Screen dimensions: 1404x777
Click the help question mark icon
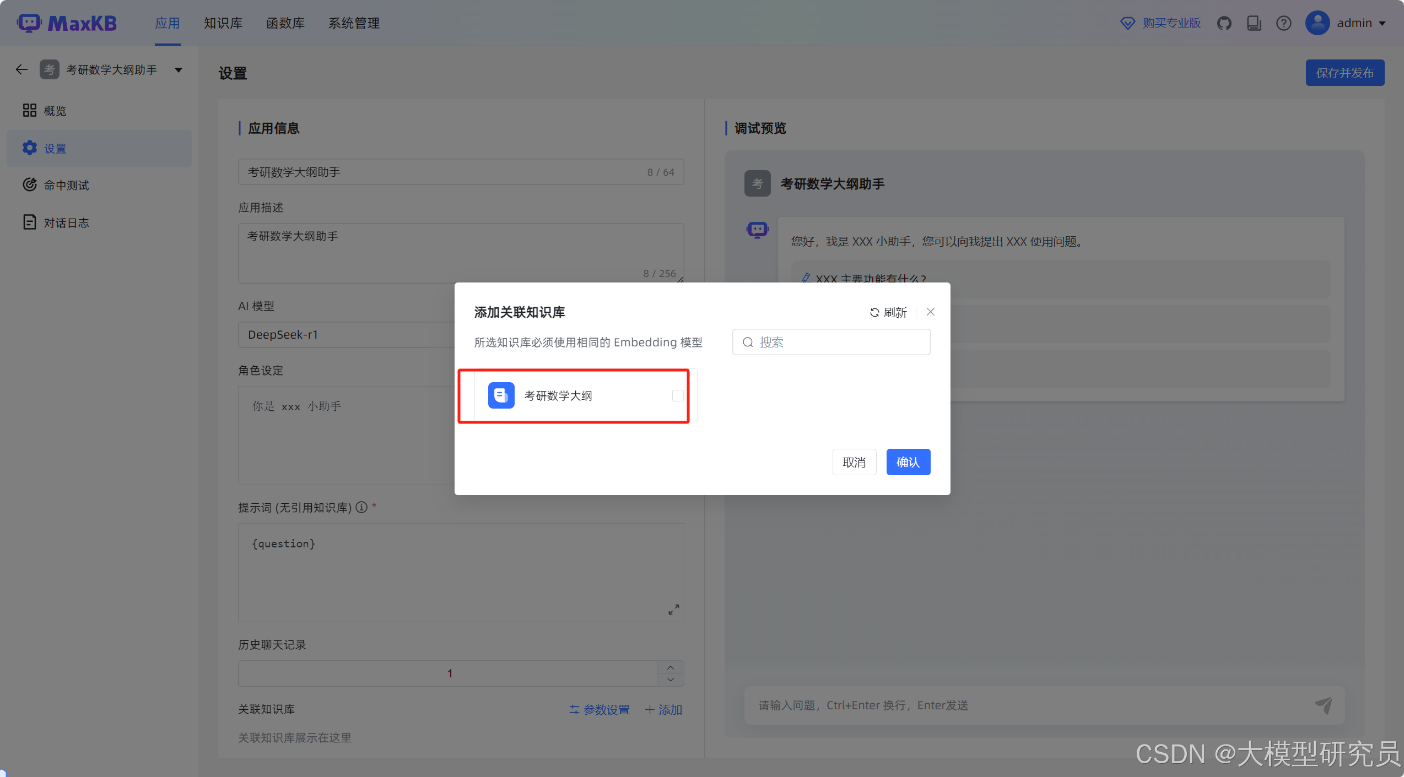pyautogui.click(x=1283, y=23)
